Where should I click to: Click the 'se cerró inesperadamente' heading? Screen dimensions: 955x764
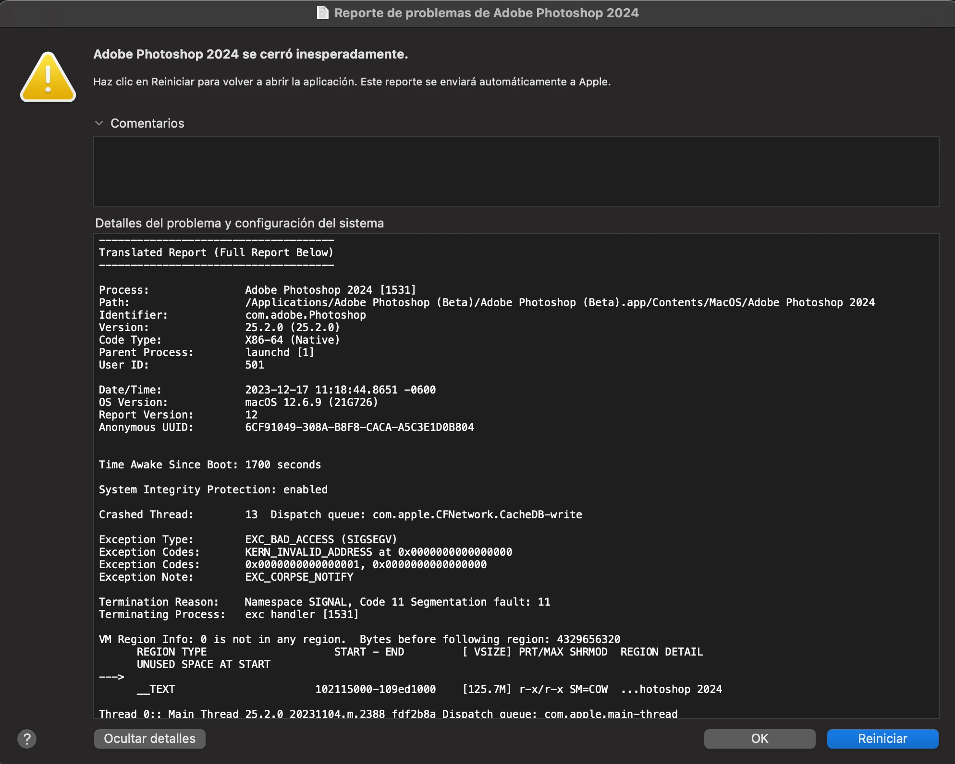tap(250, 54)
